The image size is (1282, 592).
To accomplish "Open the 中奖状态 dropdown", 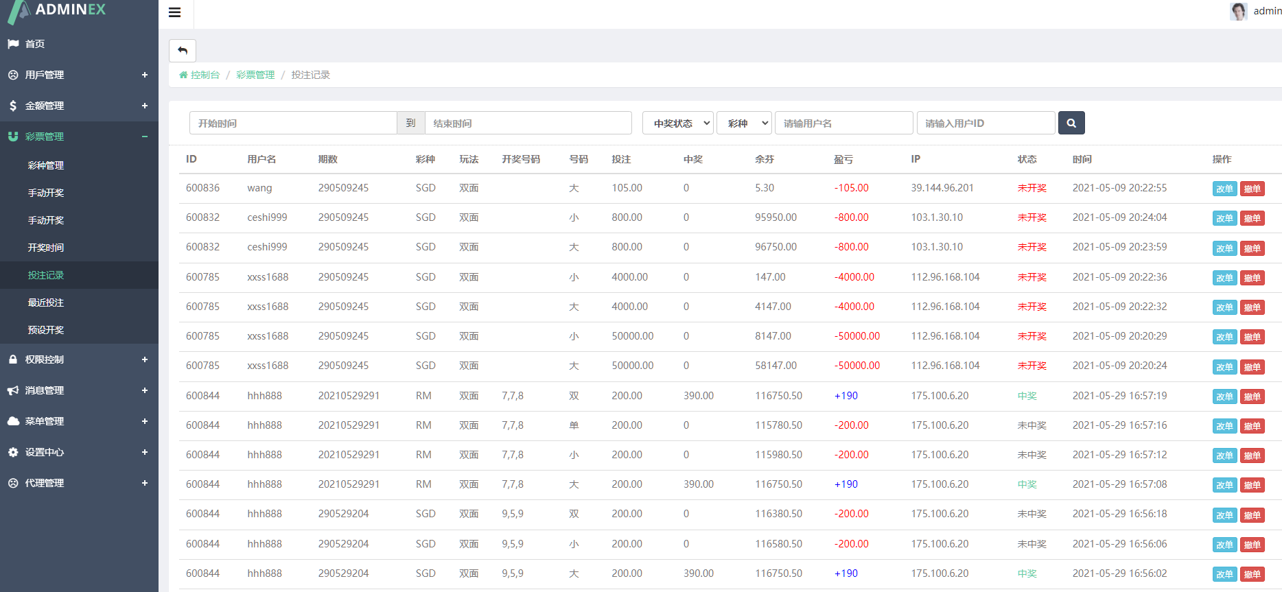I will 677,123.
